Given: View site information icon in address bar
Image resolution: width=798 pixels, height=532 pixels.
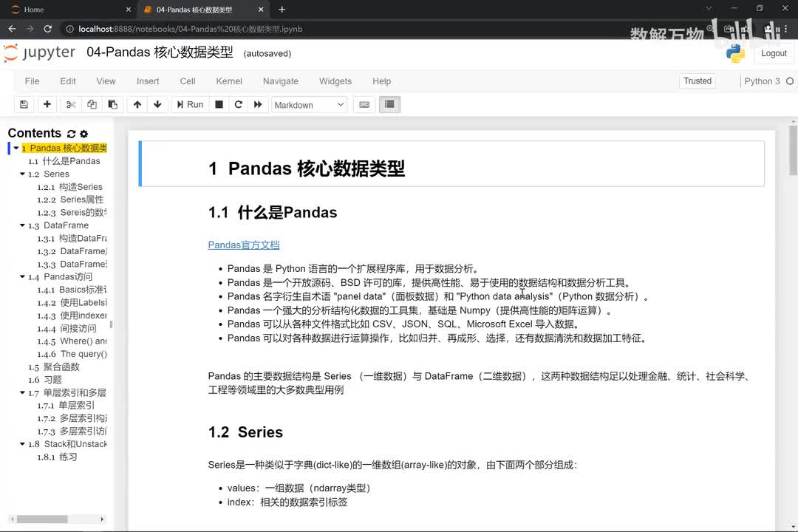Looking at the screenshot, I should coord(69,29).
